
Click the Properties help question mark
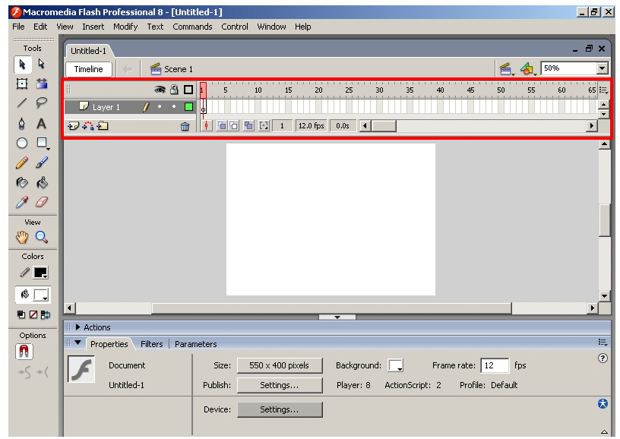click(x=603, y=358)
